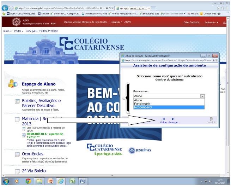Viewport: 231px width, 189px height.
Task: Open the Sicalc - Cálculo de Quotas favorite
Action: [x=22, y=13]
